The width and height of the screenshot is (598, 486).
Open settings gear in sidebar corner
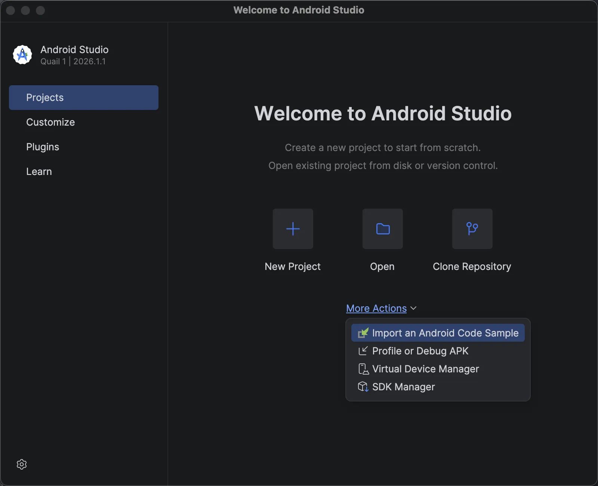[22, 464]
